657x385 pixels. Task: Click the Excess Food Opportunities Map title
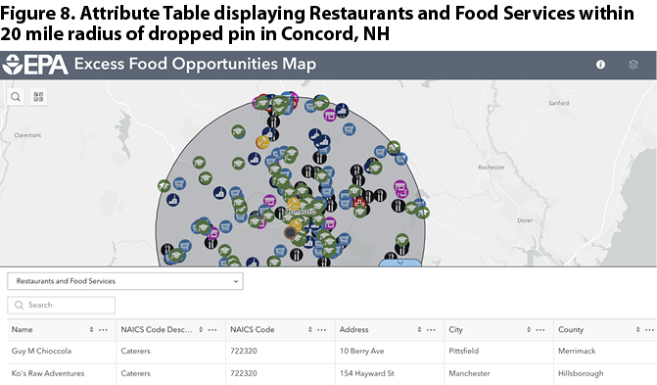195,65
